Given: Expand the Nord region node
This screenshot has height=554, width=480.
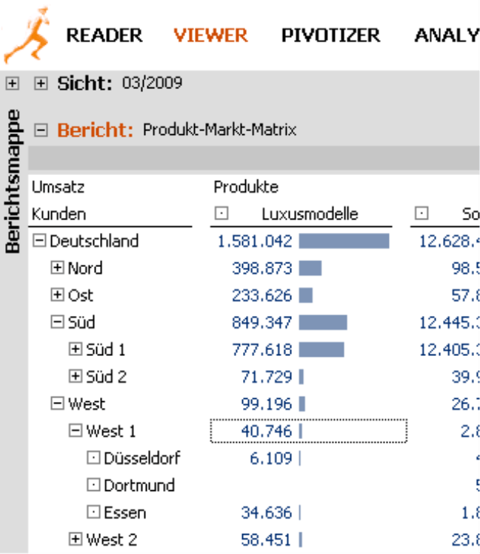Looking at the screenshot, I should pyautogui.click(x=57, y=268).
